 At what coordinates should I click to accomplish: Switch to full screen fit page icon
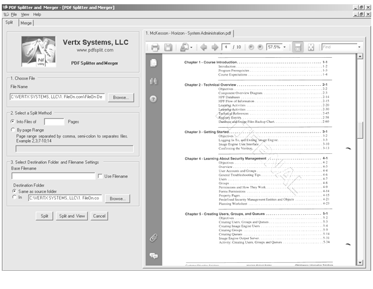coord(311,47)
